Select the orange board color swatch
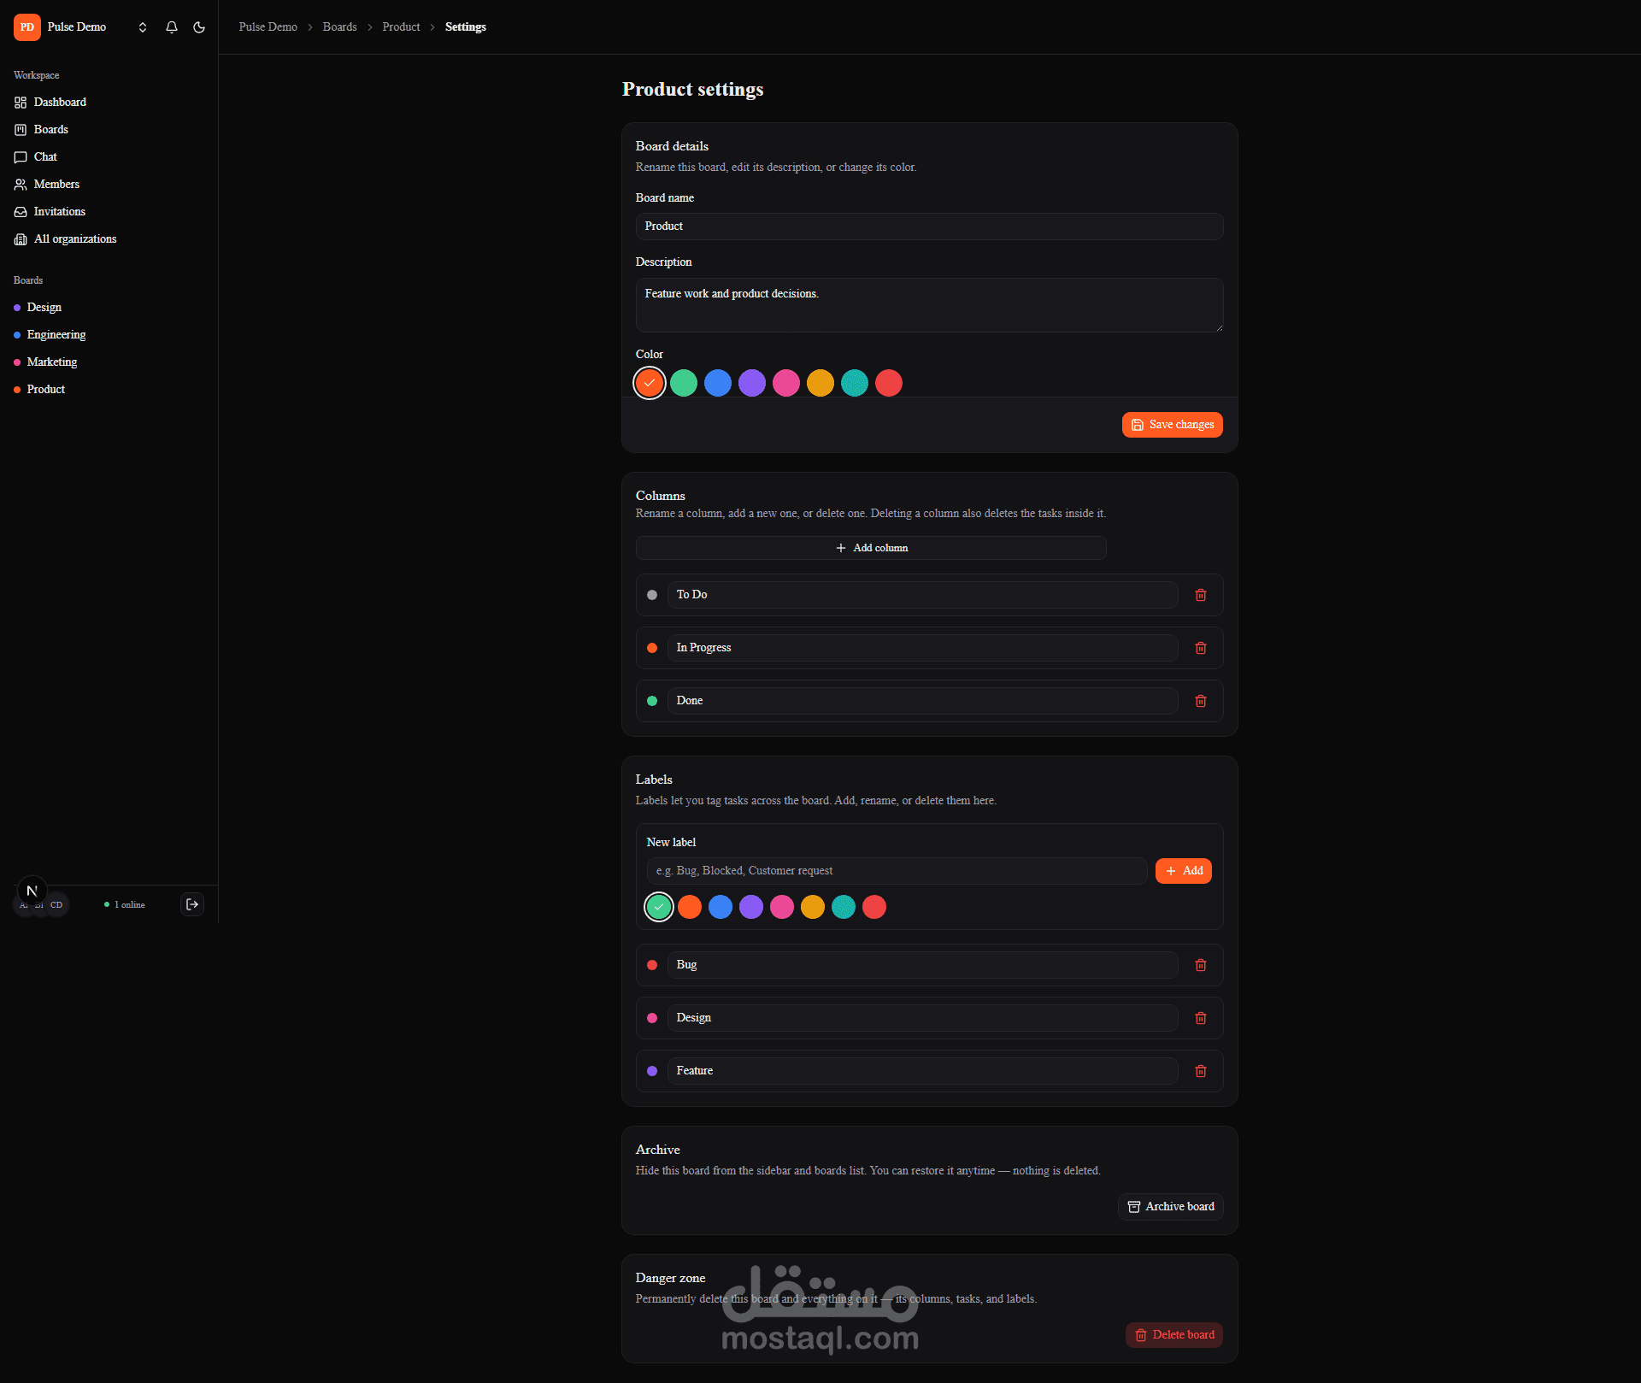The height and width of the screenshot is (1383, 1641). click(650, 383)
